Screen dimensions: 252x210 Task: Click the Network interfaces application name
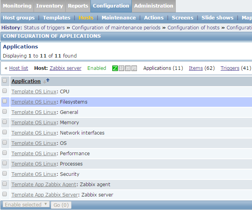click(82, 133)
